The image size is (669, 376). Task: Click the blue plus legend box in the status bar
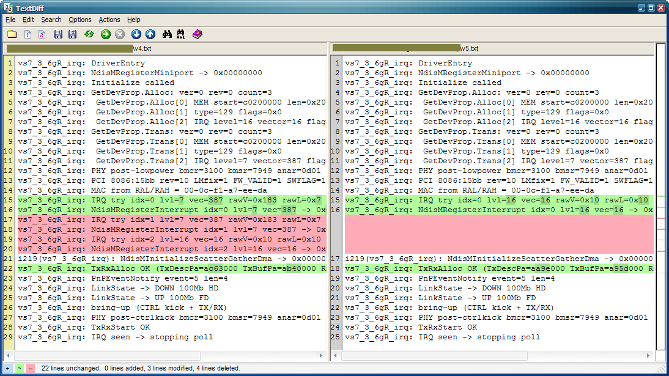pos(8,368)
